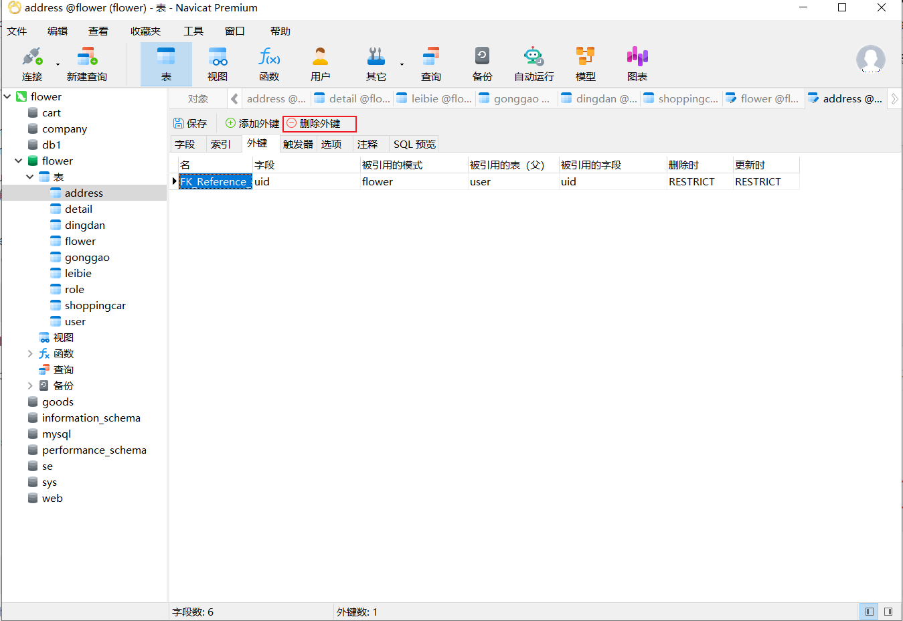Select the FK_Reference_ row selector
Screen dimensions: 903x621
(173, 181)
